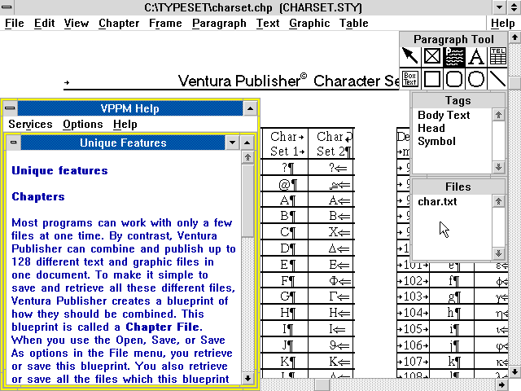Select the Rounded rectangle drawing tool

point(454,79)
